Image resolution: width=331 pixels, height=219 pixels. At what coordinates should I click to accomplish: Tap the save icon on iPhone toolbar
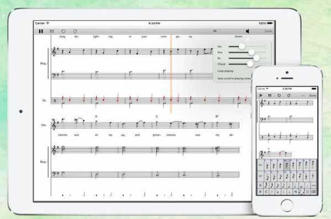270,95
